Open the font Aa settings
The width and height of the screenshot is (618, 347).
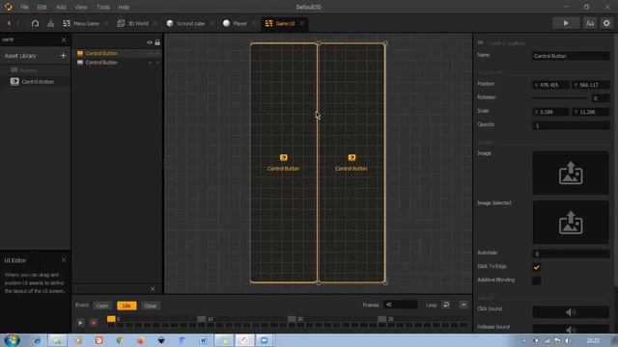click(590, 23)
